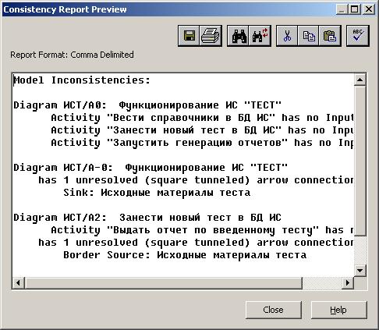Click vertical scrollbar up arrow
379x330 pixels.
click(x=360, y=80)
